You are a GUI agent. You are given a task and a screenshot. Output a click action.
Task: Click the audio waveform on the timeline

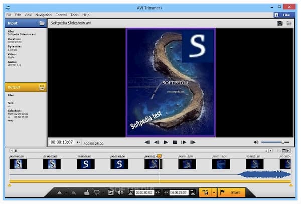click(x=264, y=174)
